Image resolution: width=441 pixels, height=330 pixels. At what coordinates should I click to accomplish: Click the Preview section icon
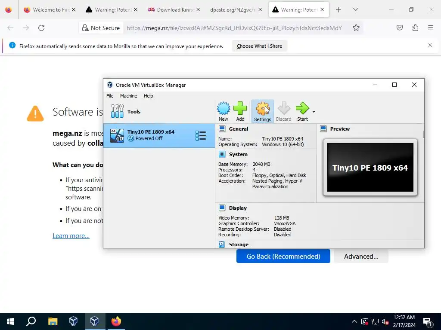coord(323,129)
